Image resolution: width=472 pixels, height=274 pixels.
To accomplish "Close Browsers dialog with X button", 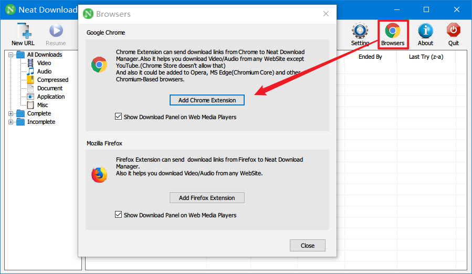I will point(326,14).
